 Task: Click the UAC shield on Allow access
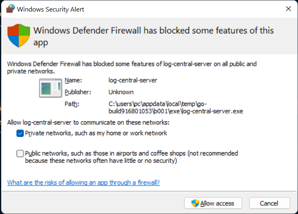pyautogui.click(x=195, y=203)
